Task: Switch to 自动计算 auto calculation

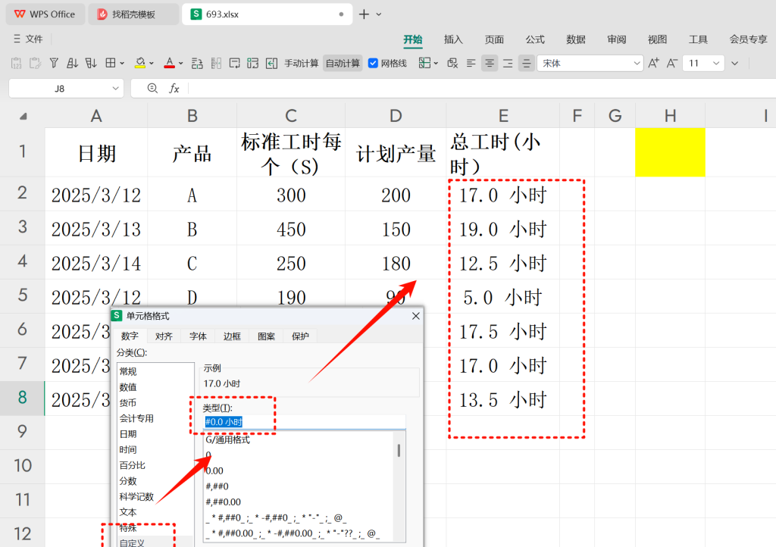Action: pos(343,64)
